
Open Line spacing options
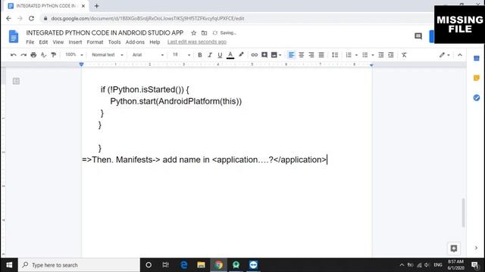335,55
